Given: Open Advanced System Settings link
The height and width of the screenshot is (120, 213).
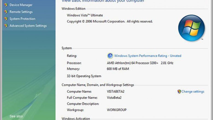Looking at the screenshot, I should 28,26.
